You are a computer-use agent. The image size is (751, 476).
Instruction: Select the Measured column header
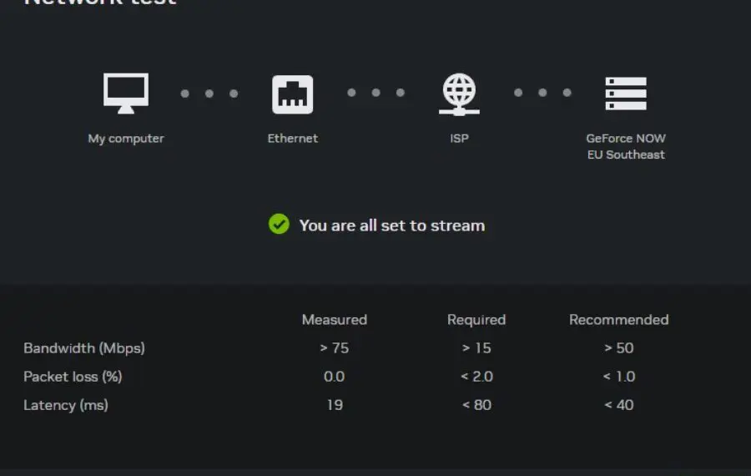click(335, 320)
